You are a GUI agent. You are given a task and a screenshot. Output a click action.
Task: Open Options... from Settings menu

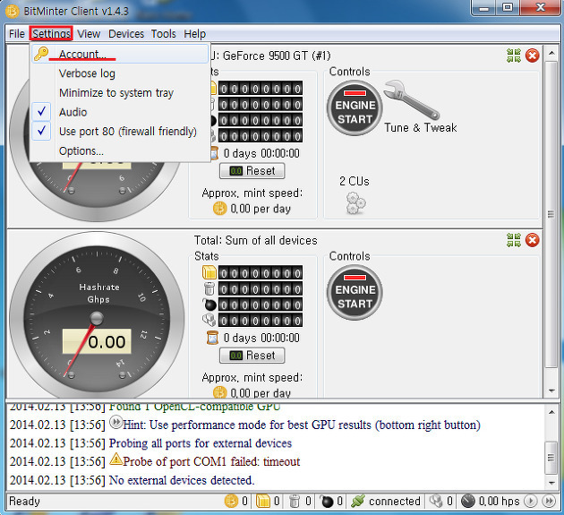pyautogui.click(x=119, y=150)
